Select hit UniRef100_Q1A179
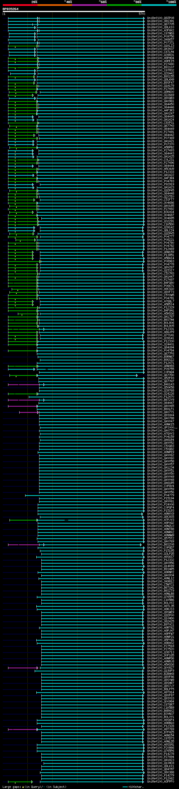The height and width of the screenshot is (789, 179). (x=161, y=86)
